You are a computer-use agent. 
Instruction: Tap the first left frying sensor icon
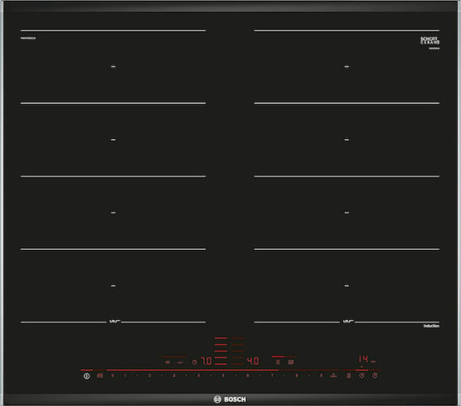(x=167, y=362)
